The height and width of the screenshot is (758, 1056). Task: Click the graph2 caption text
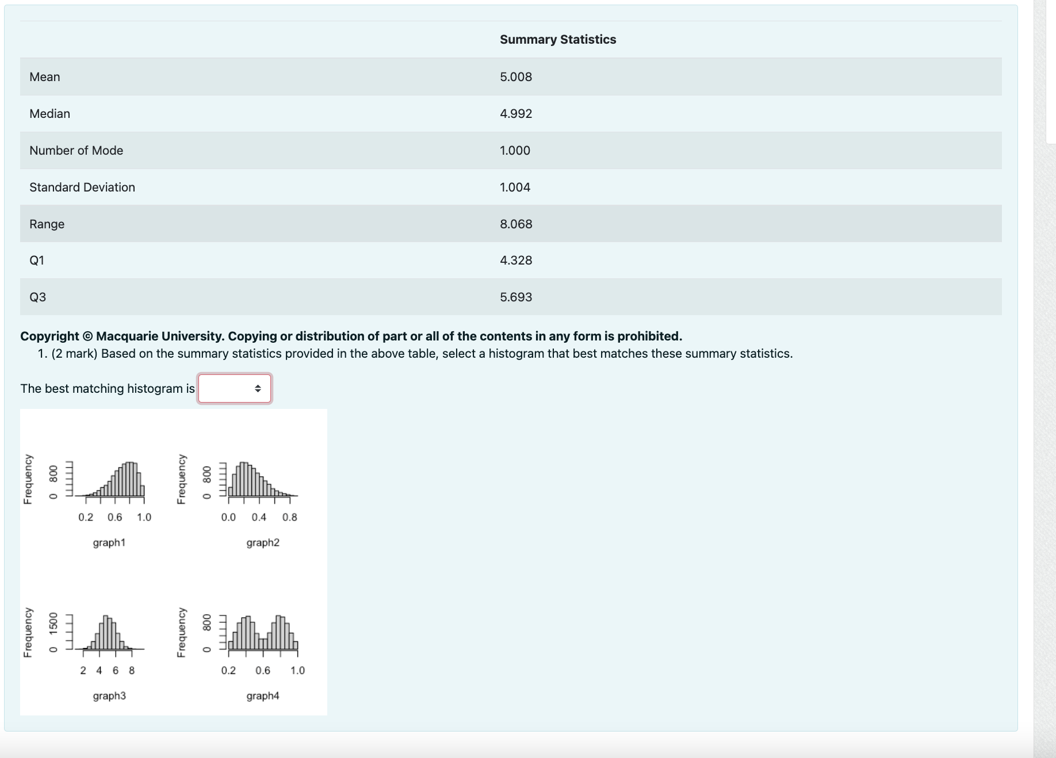263,542
